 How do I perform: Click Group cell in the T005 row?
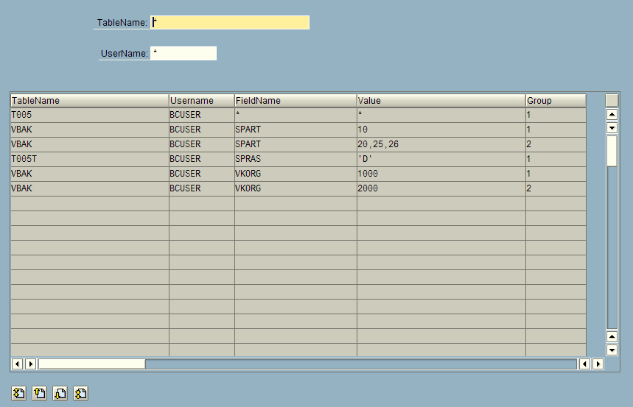click(x=556, y=115)
